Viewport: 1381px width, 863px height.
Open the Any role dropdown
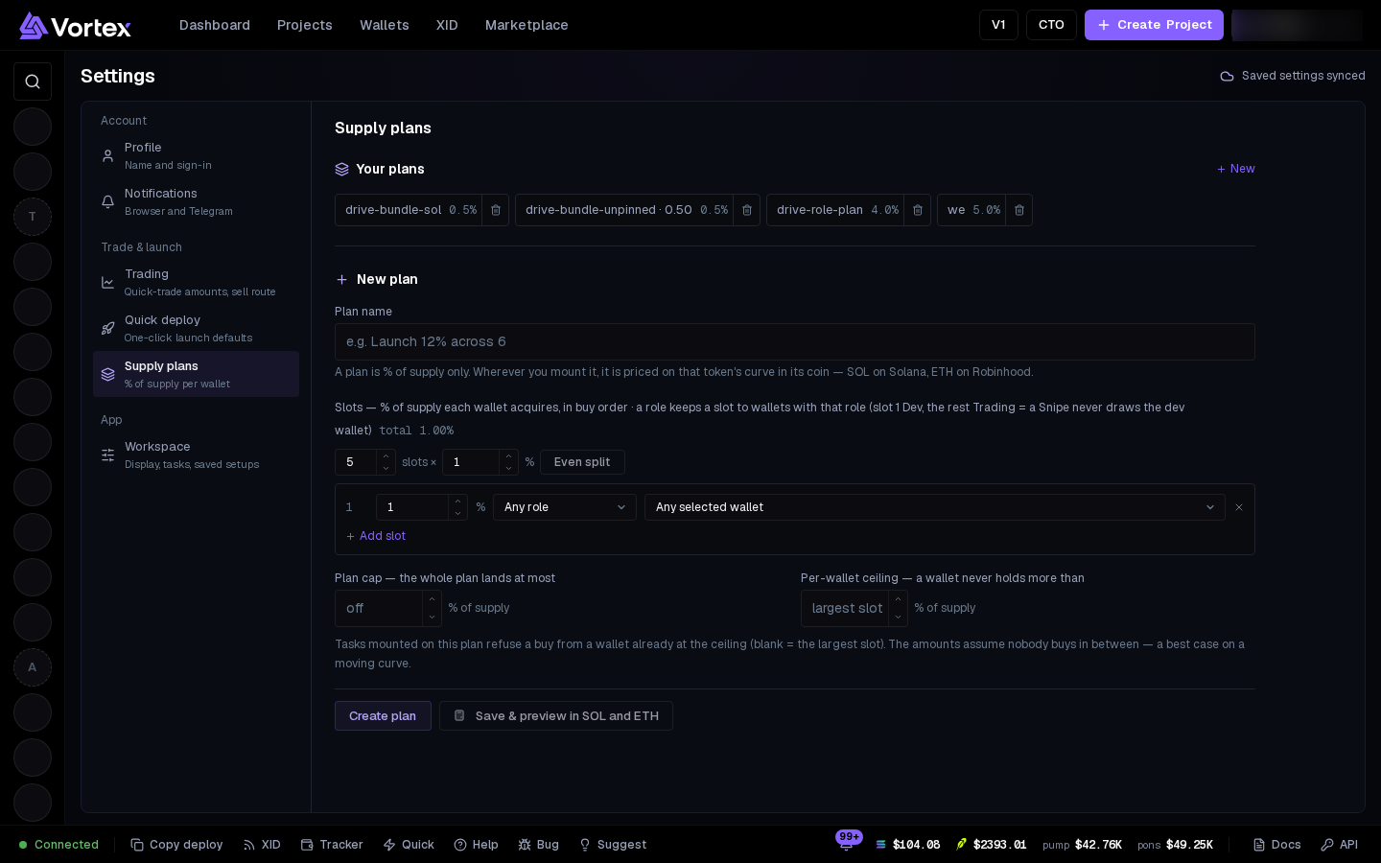click(565, 507)
